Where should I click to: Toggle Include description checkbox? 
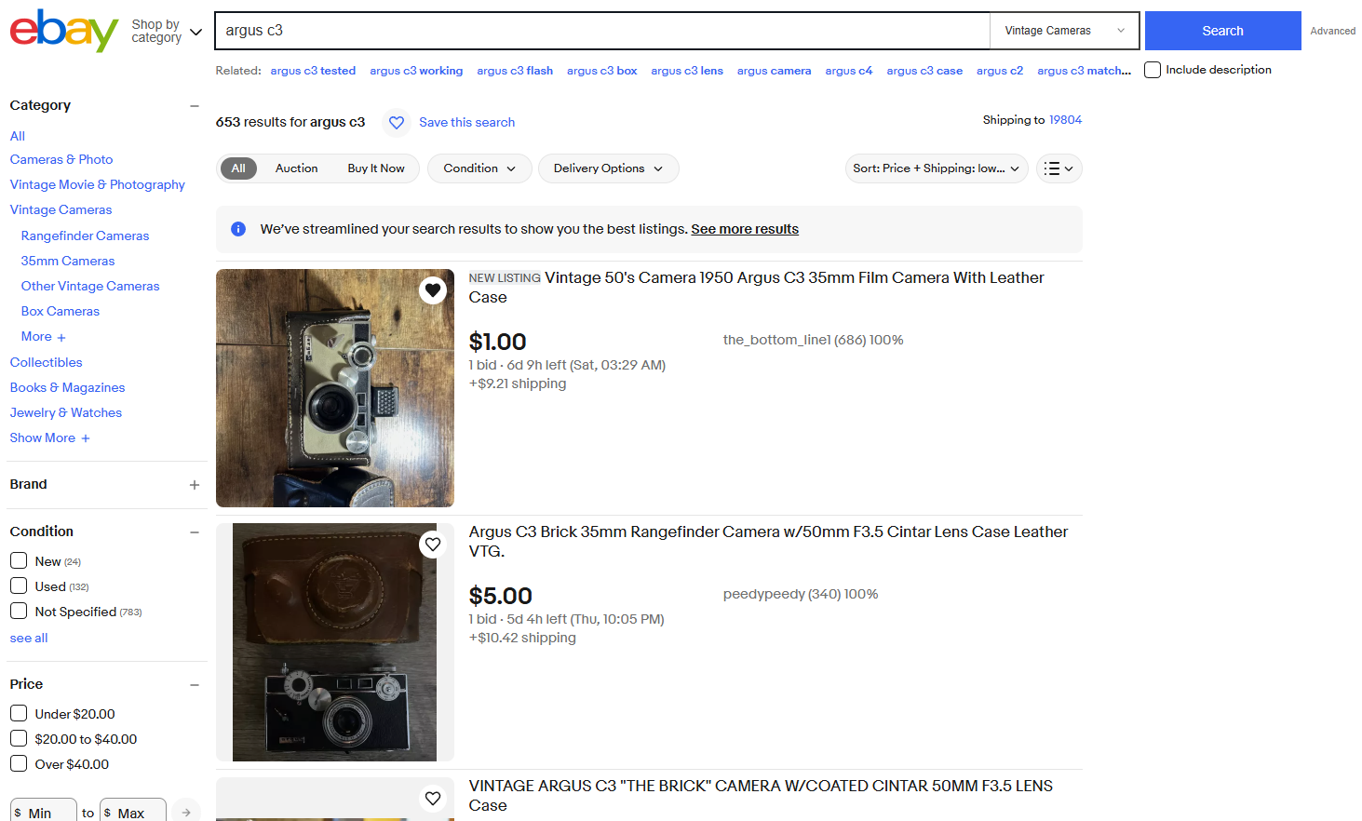[x=1153, y=70]
